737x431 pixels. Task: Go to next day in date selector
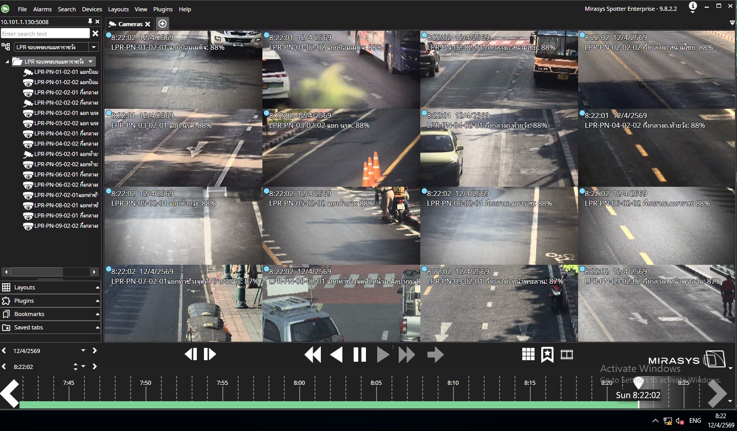coord(94,350)
